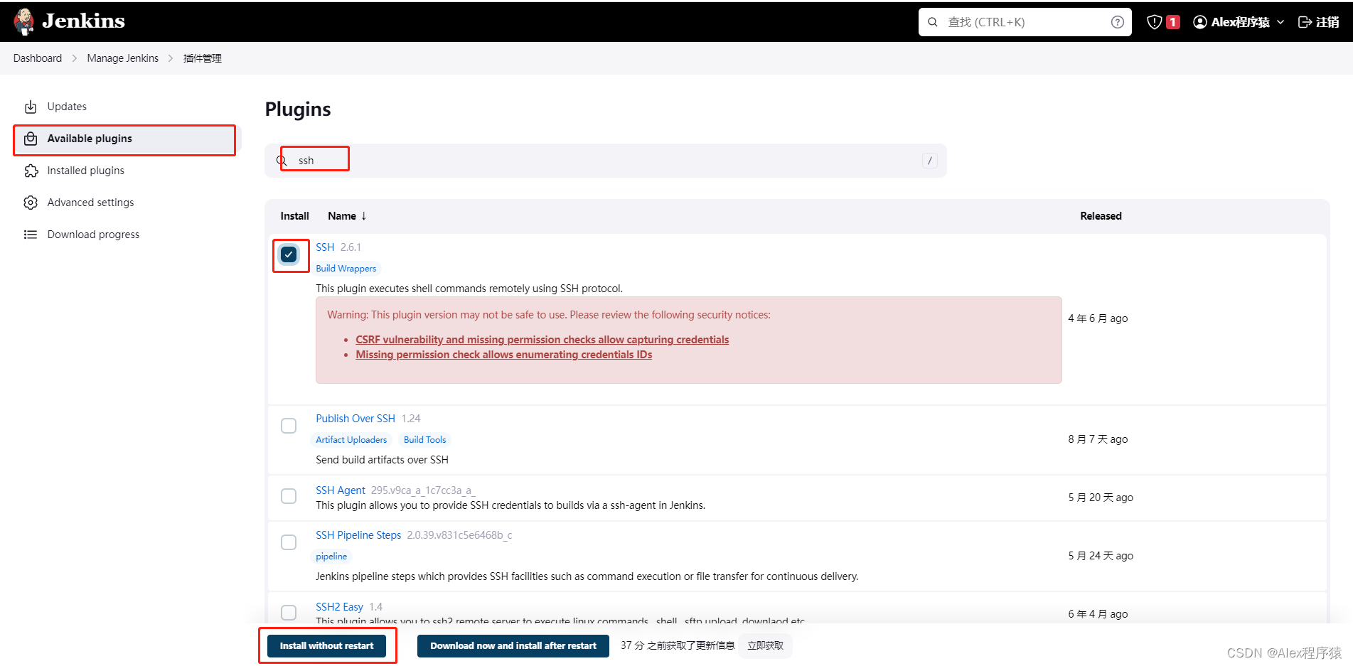Image resolution: width=1353 pixels, height=666 pixels.
Task: Click the '4 年 6 月 ago' release date
Action: (1098, 318)
